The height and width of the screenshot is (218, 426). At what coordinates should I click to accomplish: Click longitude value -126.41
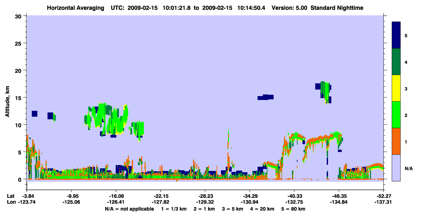[116, 202]
